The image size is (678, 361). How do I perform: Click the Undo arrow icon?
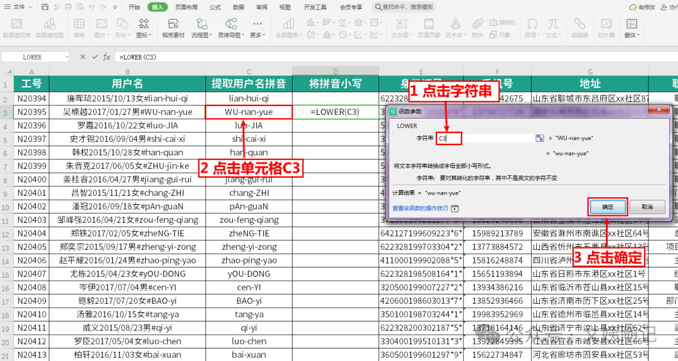(x=91, y=7)
